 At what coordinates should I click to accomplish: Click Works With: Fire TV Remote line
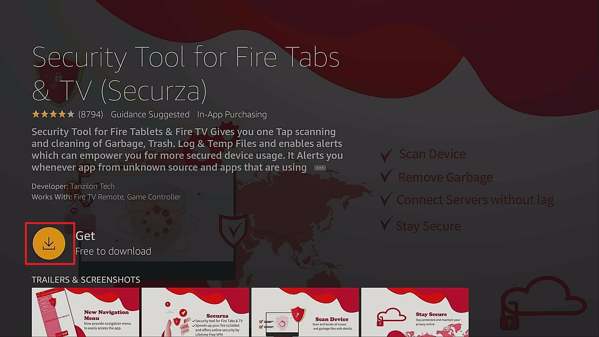106,197
